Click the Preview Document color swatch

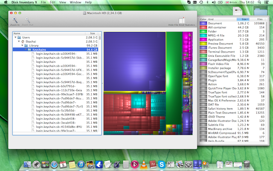click(x=203, y=44)
